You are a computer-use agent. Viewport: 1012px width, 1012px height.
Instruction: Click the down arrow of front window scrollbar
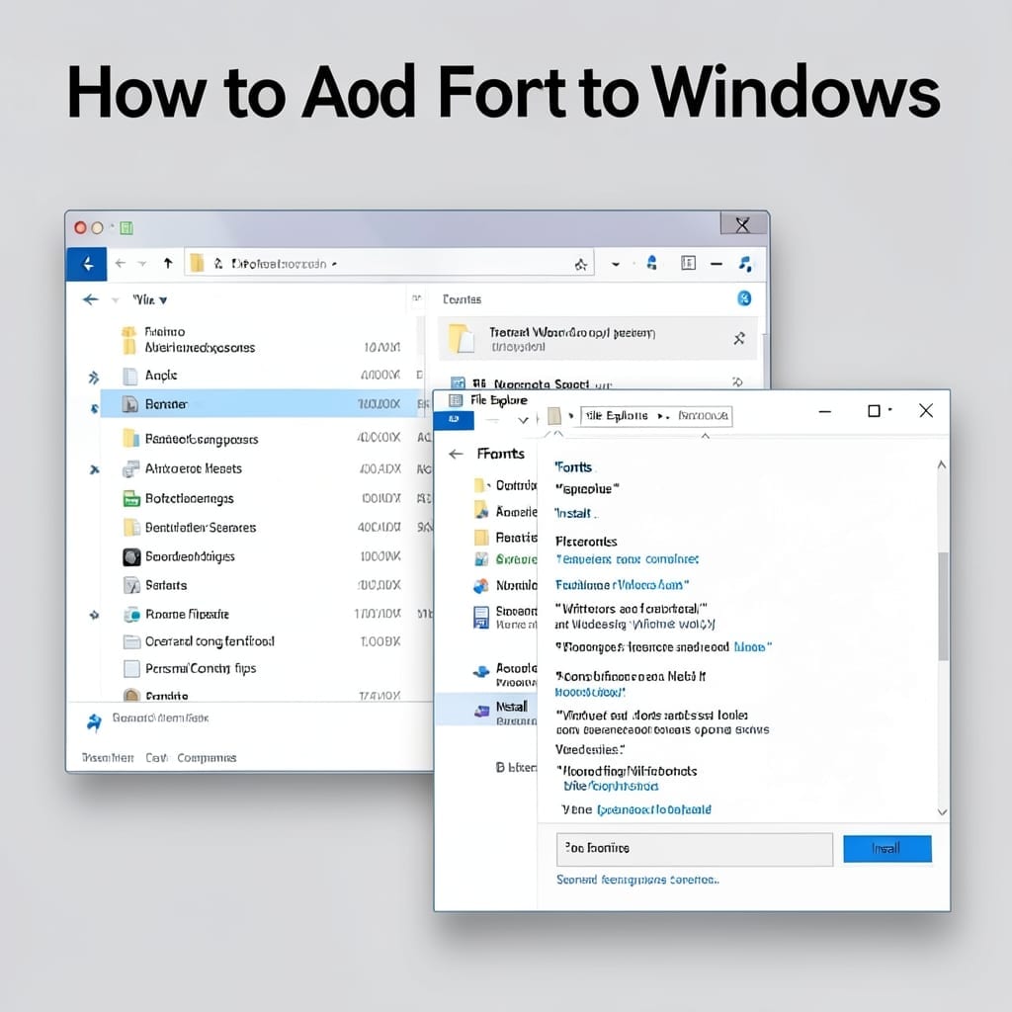[942, 812]
